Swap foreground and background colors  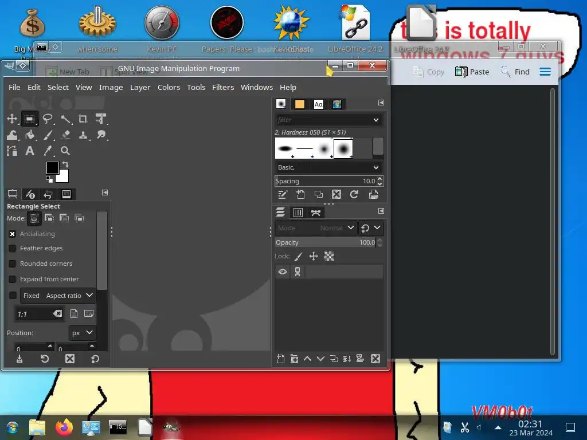tap(65, 164)
